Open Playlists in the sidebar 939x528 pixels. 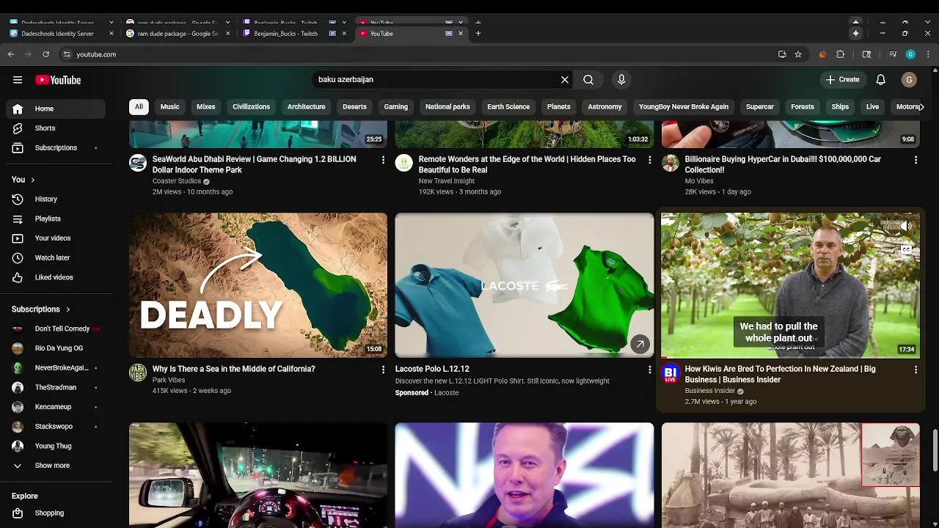(48, 219)
